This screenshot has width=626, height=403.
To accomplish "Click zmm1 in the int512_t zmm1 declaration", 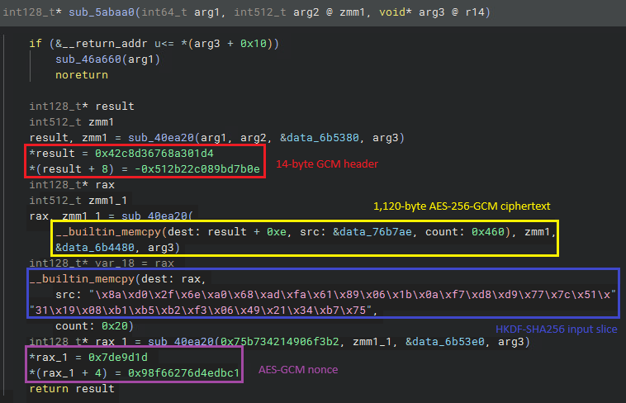I will (x=101, y=122).
